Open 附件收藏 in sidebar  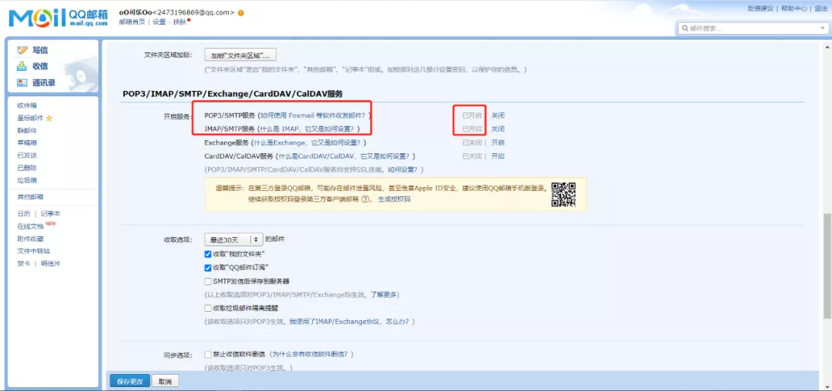click(30, 239)
